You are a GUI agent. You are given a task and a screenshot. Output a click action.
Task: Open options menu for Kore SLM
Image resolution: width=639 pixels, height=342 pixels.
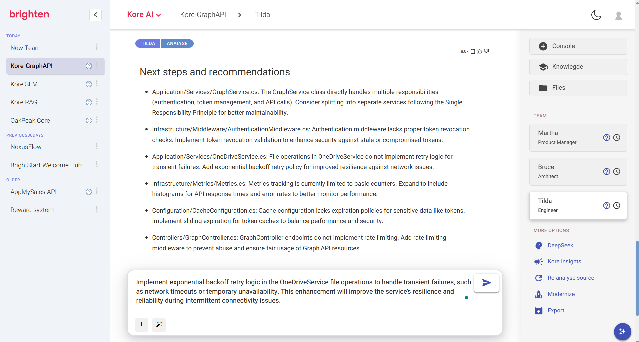pyautogui.click(x=97, y=83)
